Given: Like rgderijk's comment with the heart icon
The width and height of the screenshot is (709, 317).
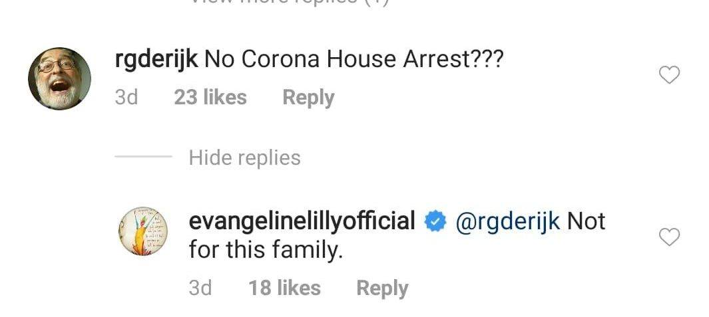Looking at the screenshot, I should (669, 75).
